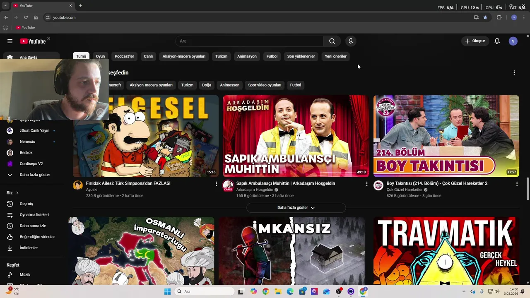Image resolution: width=530 pixels, height=298 pixels.
Task: Select the Doğa chip
Action: (207, 85)
